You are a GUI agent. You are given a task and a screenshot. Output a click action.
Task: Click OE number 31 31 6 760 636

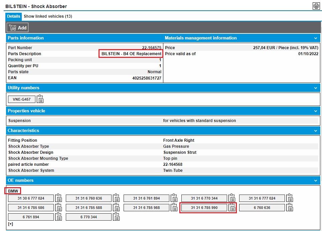click(x=89, y=198)
